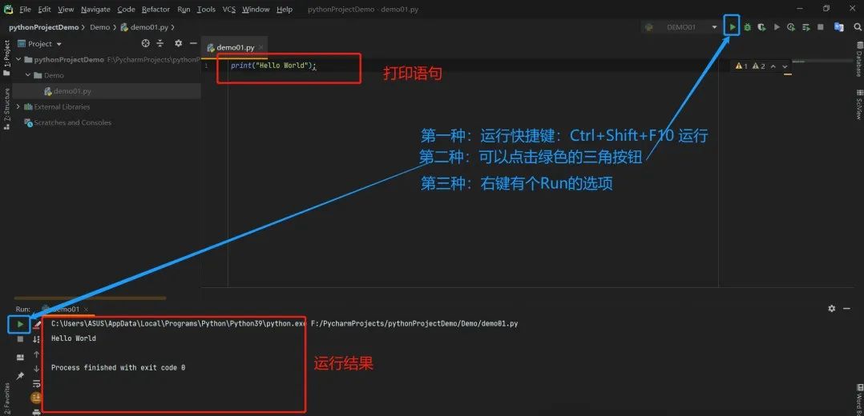864x416 pixels.
Task: Open the concurrency diagram run icon
Action: click(x=806, y=27)
